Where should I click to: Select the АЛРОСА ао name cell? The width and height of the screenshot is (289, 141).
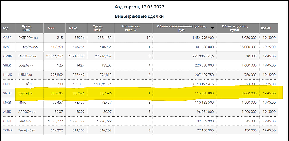pos(30,112)
